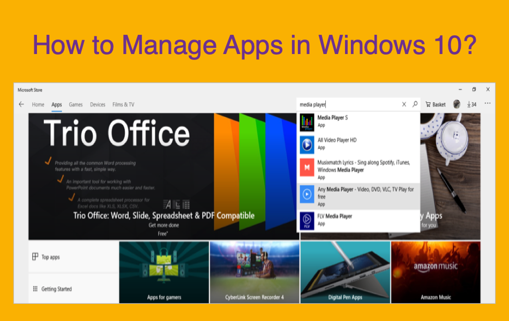Open the Digital Pen Apps tile
Viewport: 509px width, 321px height.
(345, 272)
